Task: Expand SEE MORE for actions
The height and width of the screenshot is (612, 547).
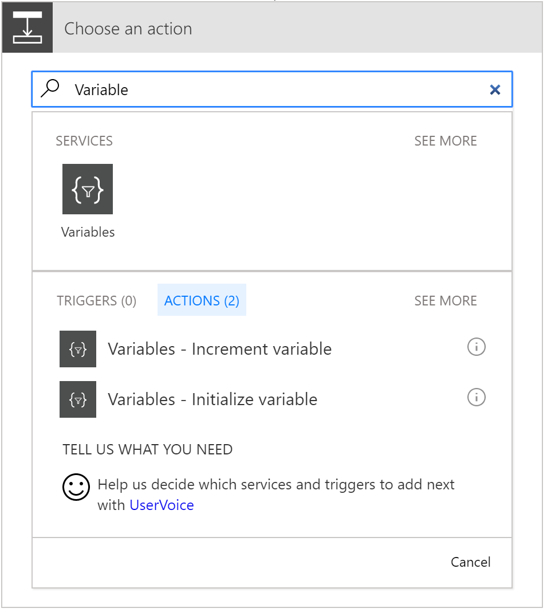Action: click(x=445, y=300)
